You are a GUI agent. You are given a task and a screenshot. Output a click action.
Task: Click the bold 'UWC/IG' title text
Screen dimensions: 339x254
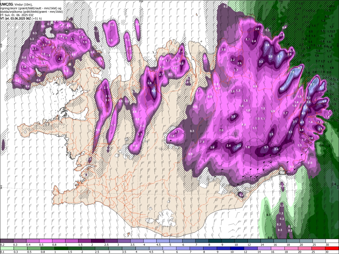pyautogui.click(x=6, y=4)
